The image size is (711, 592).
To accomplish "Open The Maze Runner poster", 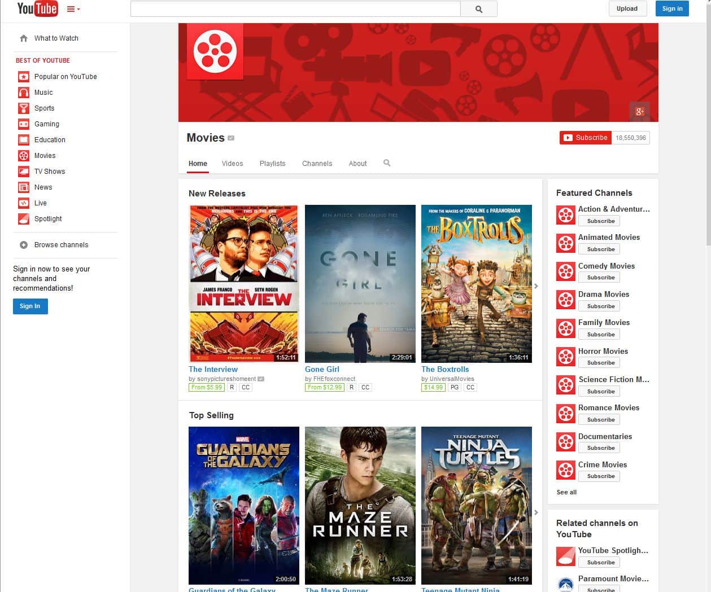I will [360, 505].
